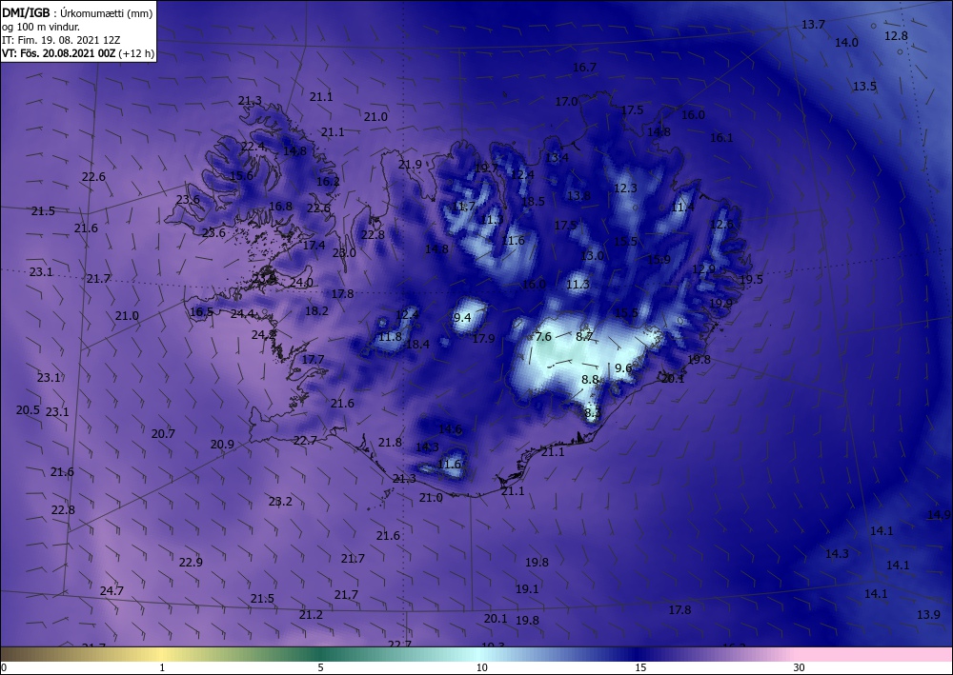Viewport: 953px width, 675px height.
Task: Click the map value "16.5"
Action: point(201,312)
